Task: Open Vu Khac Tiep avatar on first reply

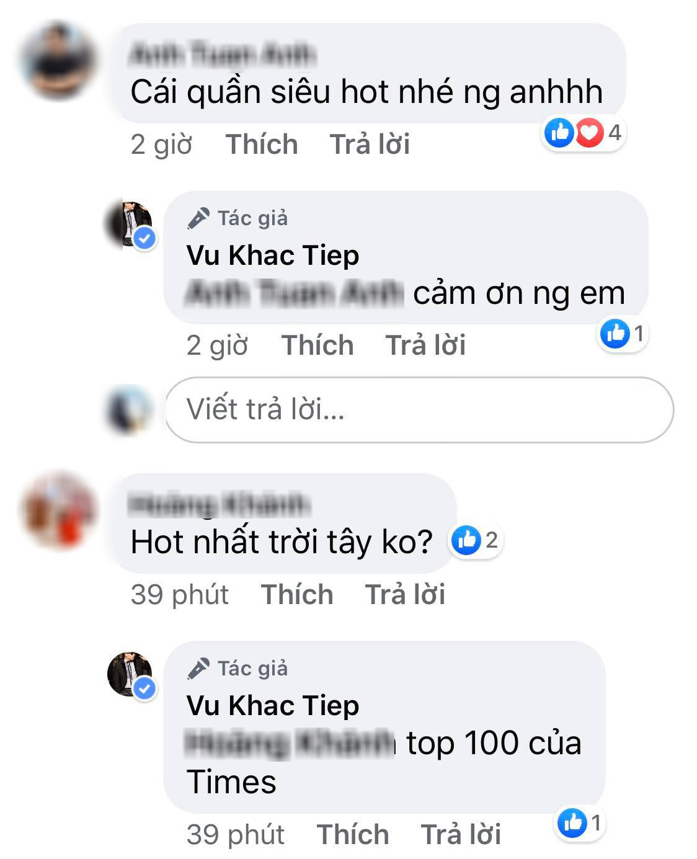Action: click(x=131, y=225)
